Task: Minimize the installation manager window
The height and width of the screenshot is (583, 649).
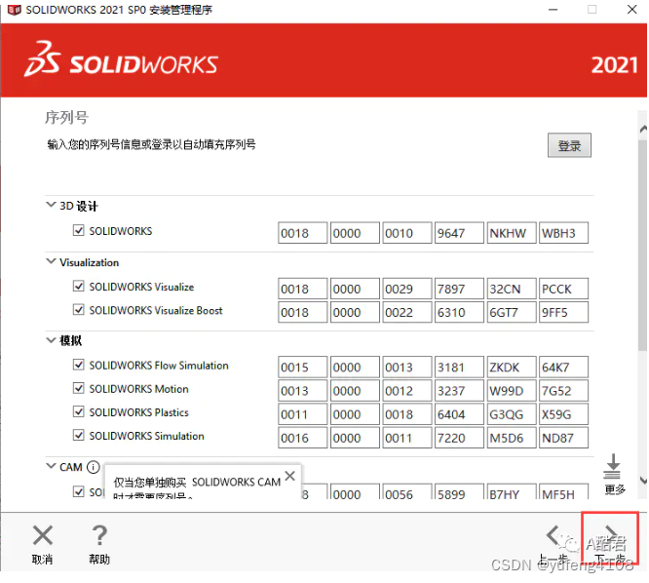Action: click(553, 10)
